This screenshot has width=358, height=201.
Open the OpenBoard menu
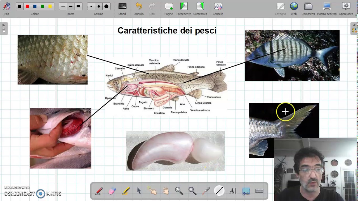[x=346, y=9]
